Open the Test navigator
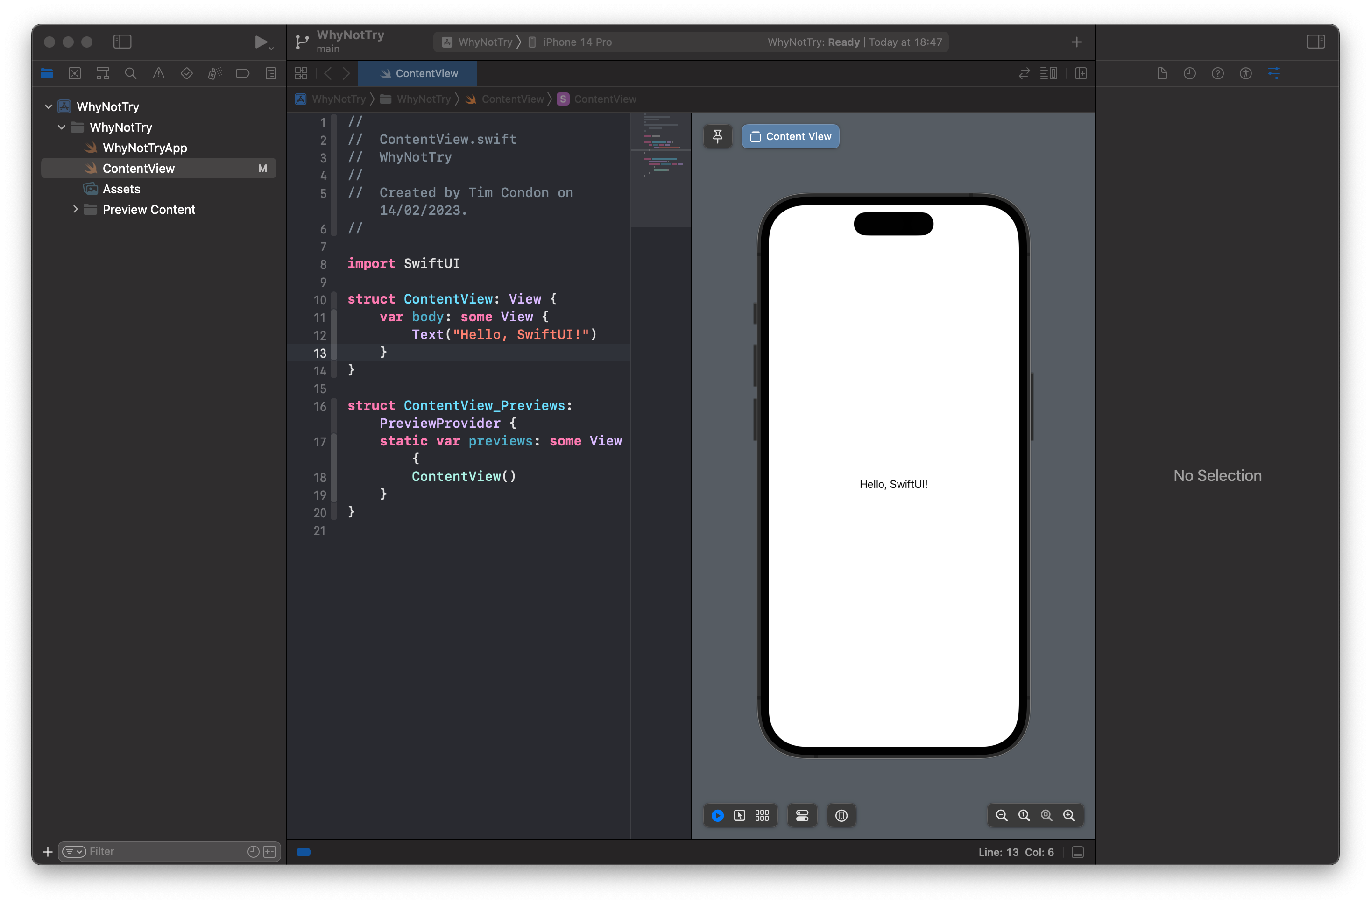 [186, 73]
